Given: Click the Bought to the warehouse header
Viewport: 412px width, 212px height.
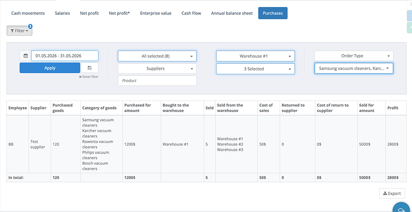Looking at the screenshot, I should (x=183, y=108).
